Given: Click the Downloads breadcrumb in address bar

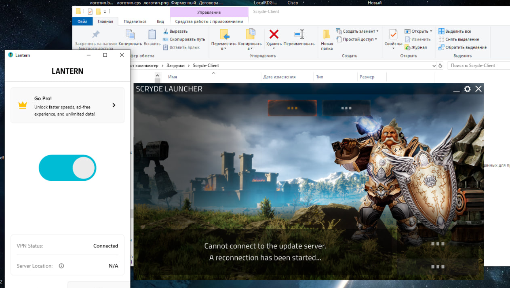Looking at the screenshot, I should (x=175, y=66).
